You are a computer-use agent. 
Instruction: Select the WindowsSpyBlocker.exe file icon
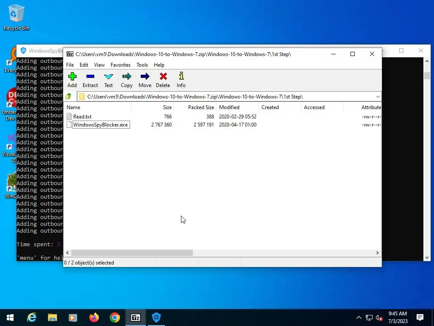coord(69,125)
